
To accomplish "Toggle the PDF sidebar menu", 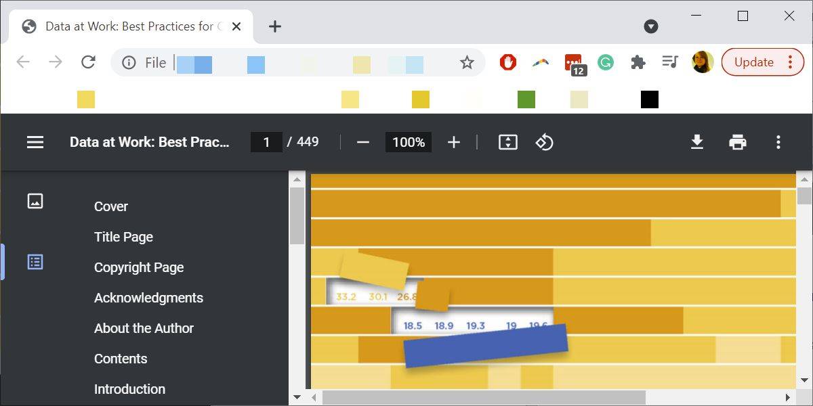I will point(35,142).
